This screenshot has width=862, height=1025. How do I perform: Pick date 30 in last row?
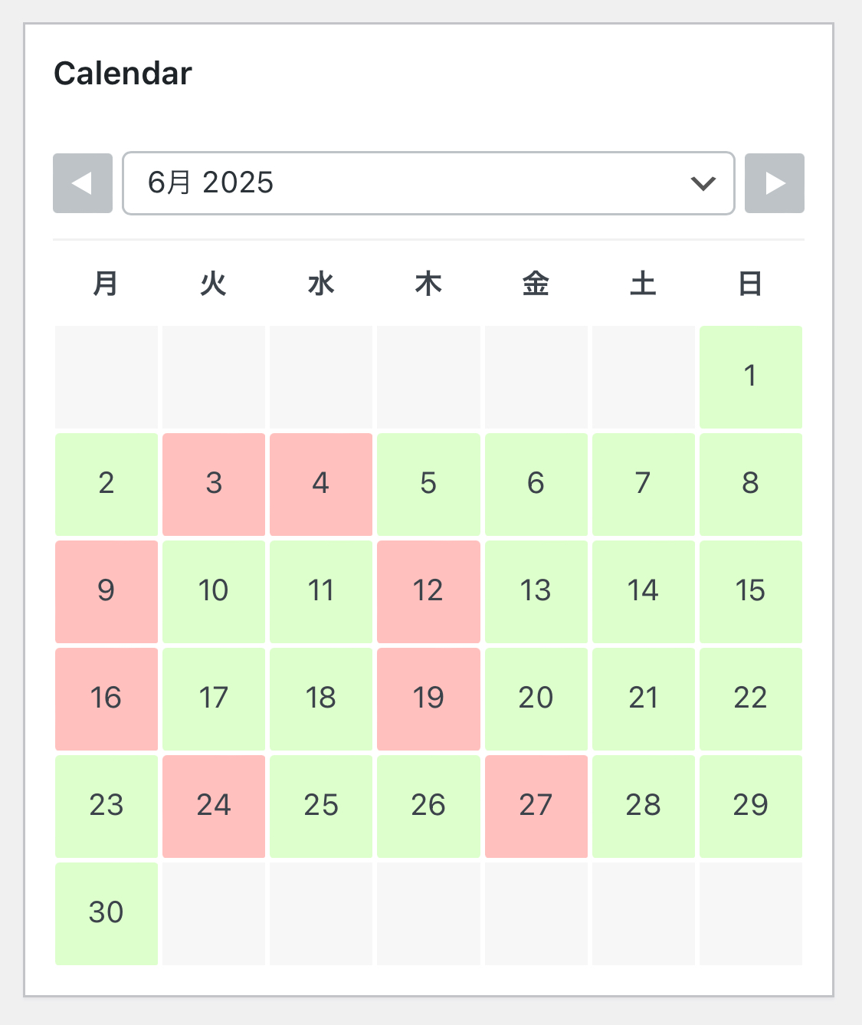107,914
